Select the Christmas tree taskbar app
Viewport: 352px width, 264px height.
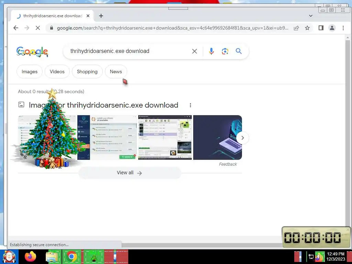[x=94, y=257]
